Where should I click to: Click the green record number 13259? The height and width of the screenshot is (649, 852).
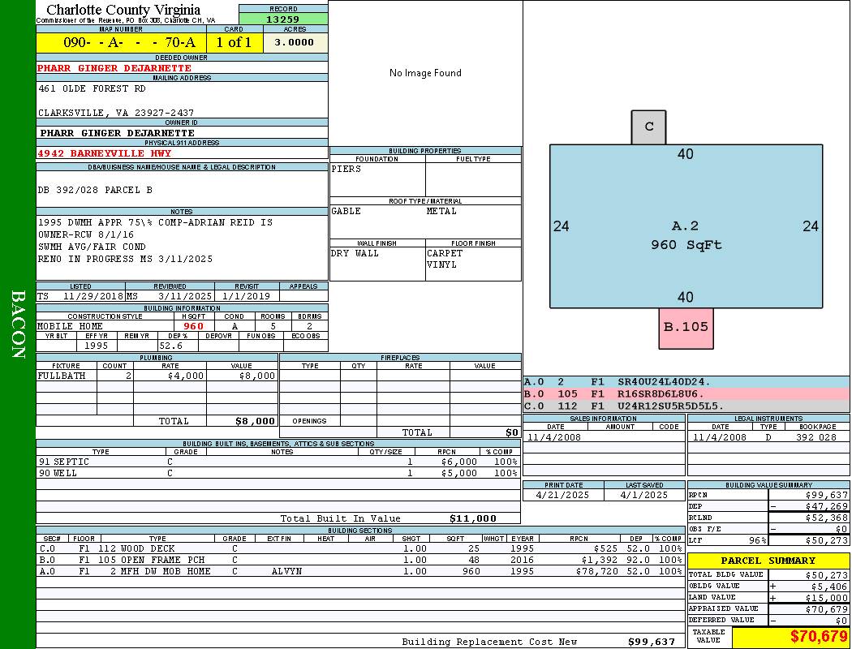[283, 19]
